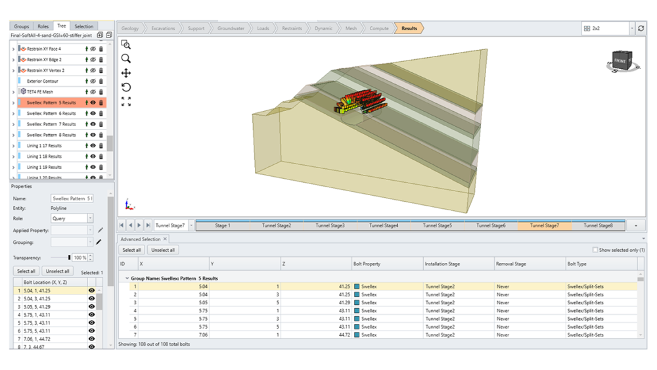
Task: Select the magnifier zoom tool
Action: pyautogui.click(x=125, y=58)
